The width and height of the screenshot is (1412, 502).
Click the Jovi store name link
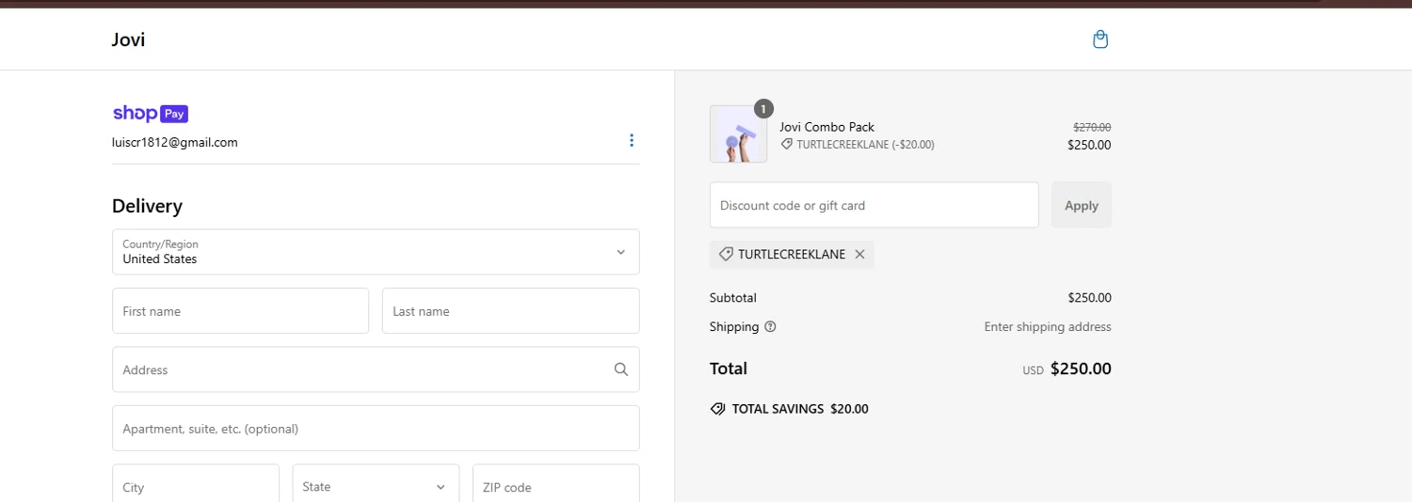coord(128,39)
